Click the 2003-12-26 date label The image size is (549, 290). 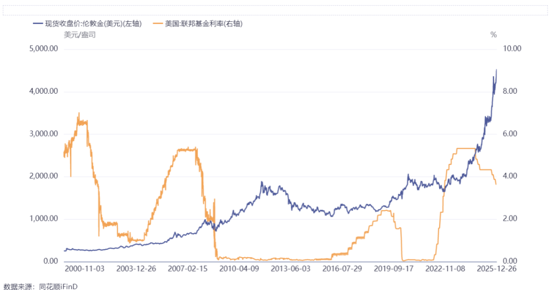136,269
